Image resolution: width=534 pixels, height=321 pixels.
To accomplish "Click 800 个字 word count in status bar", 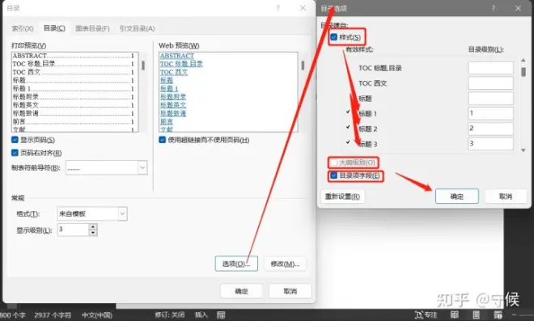I will coord(13,315).
